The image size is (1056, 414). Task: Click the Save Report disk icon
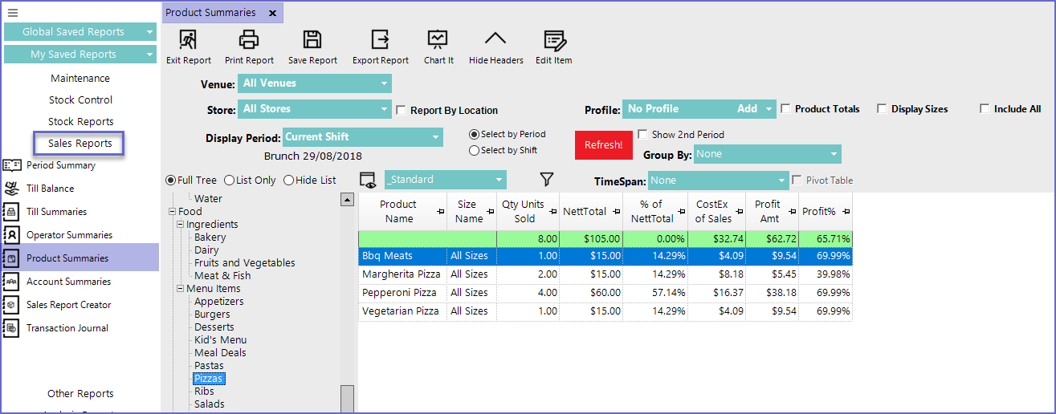click(312, 40)
